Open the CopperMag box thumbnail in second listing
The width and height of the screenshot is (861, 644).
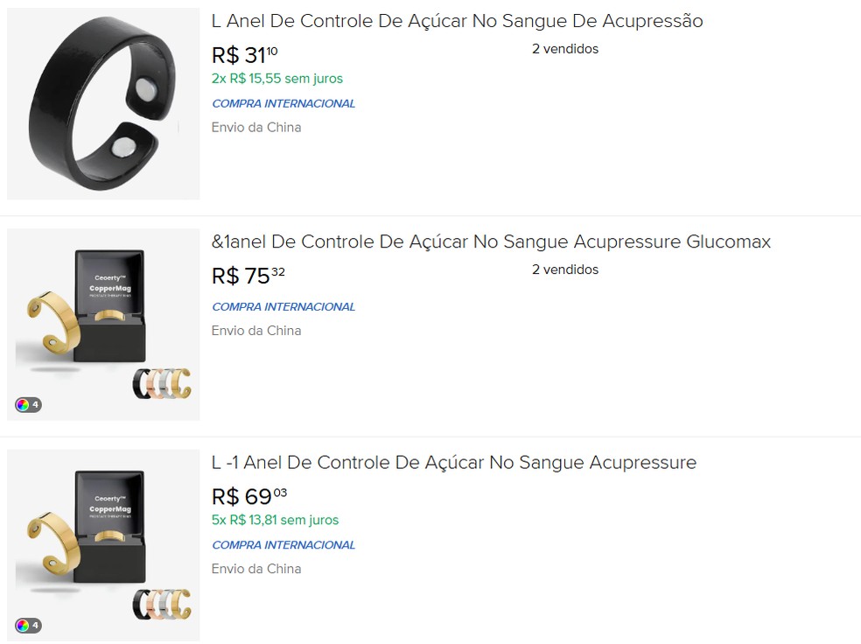(x=102, y=323)
